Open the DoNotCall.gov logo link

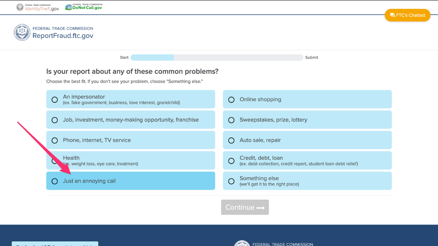point(84,7)
